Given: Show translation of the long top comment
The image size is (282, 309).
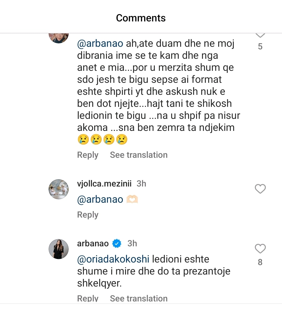Looking at the screenshot, I should [139, 155].
